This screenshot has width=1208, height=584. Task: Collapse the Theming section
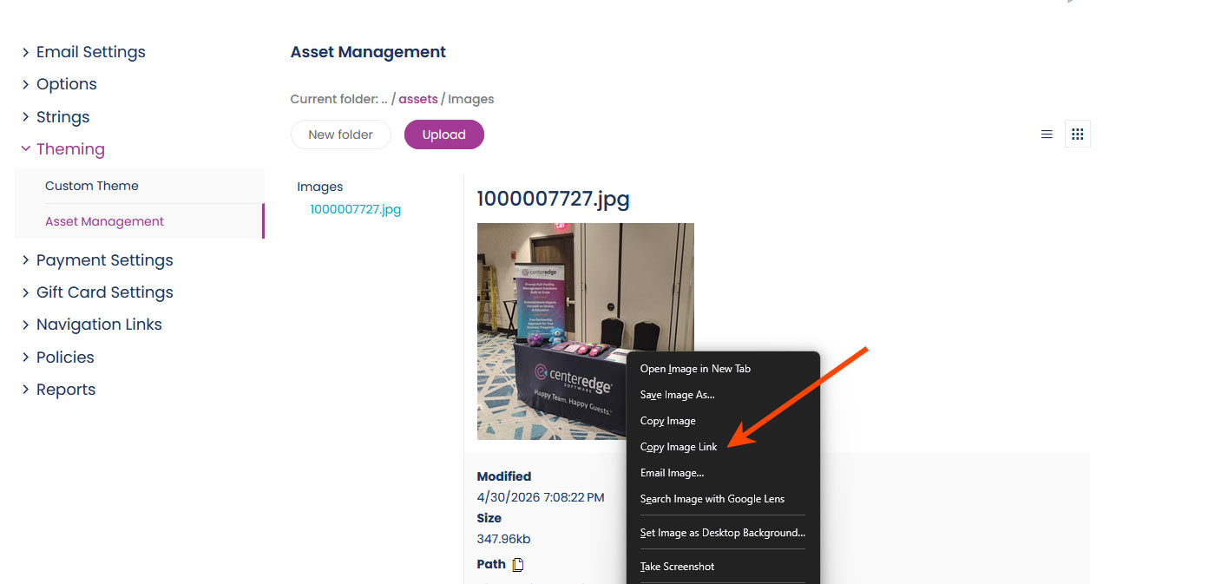[62, 149]
